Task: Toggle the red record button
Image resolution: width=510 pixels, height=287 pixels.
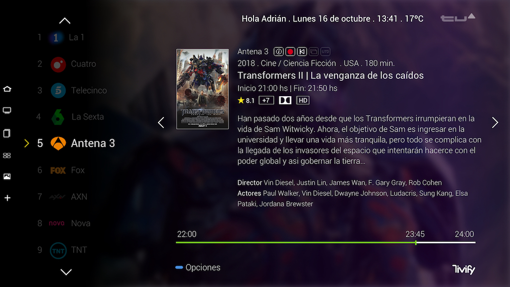Action: (290, 51)
